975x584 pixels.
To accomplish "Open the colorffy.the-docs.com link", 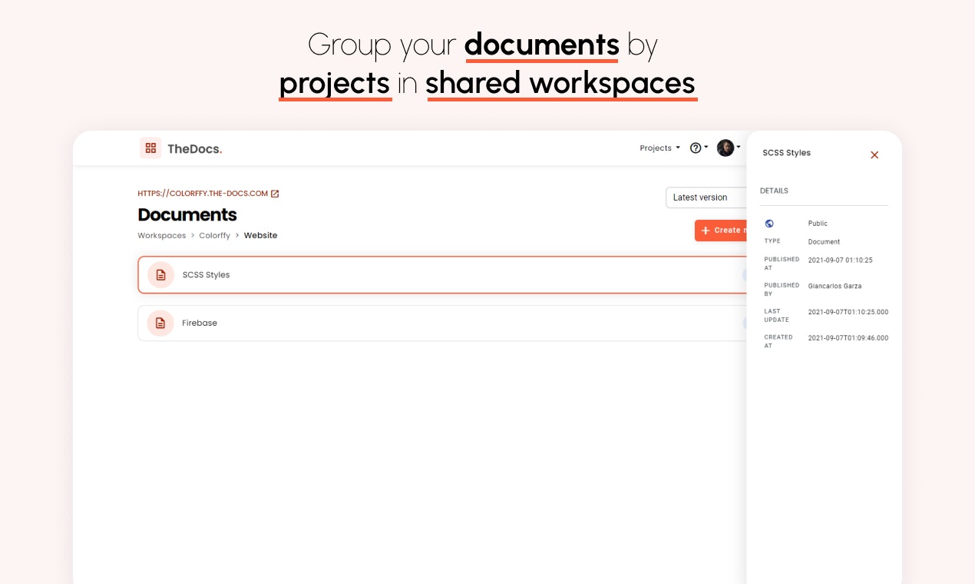I will [202, 193].
